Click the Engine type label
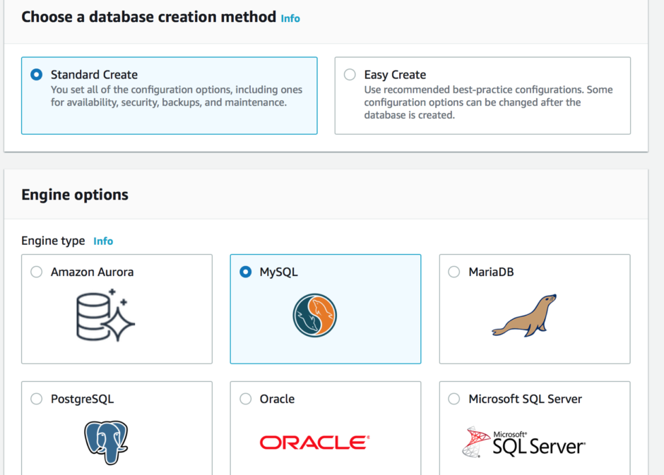Screen dimensions: 664x475 (54, 241)
